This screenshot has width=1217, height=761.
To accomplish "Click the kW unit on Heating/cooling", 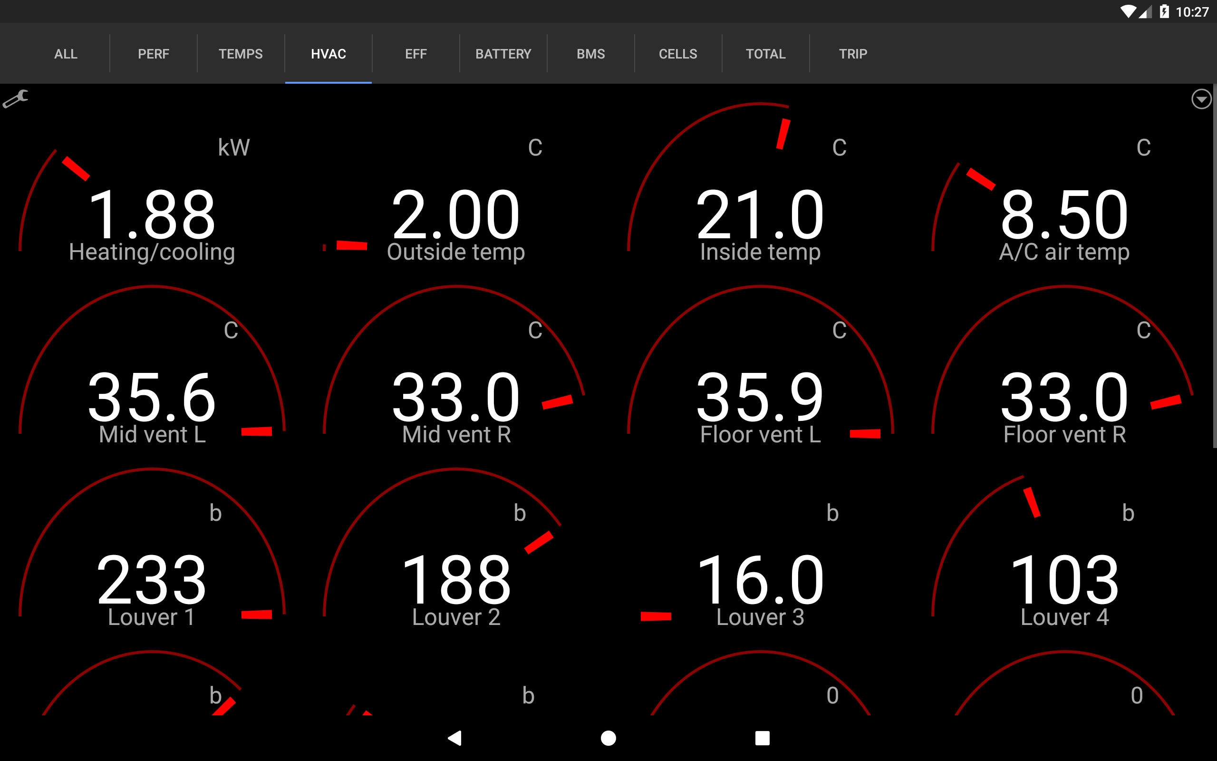I will click(234, 147).
